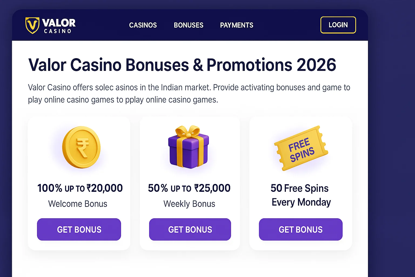This screenshot has height=277, width=415.
Task: Click the Welcome Bonus label
Action: click(78, 204)
